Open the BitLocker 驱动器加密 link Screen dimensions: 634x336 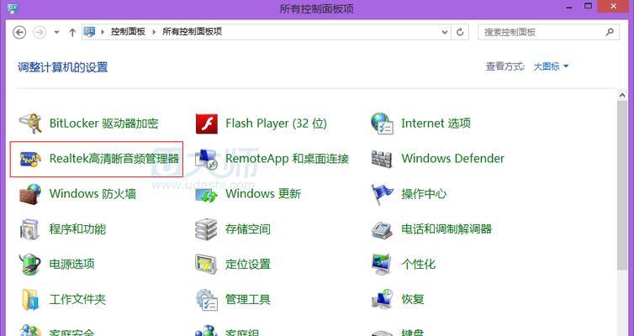click(x=103, y=123)
